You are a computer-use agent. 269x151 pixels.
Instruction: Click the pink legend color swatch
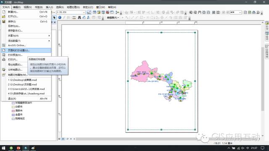13,111
